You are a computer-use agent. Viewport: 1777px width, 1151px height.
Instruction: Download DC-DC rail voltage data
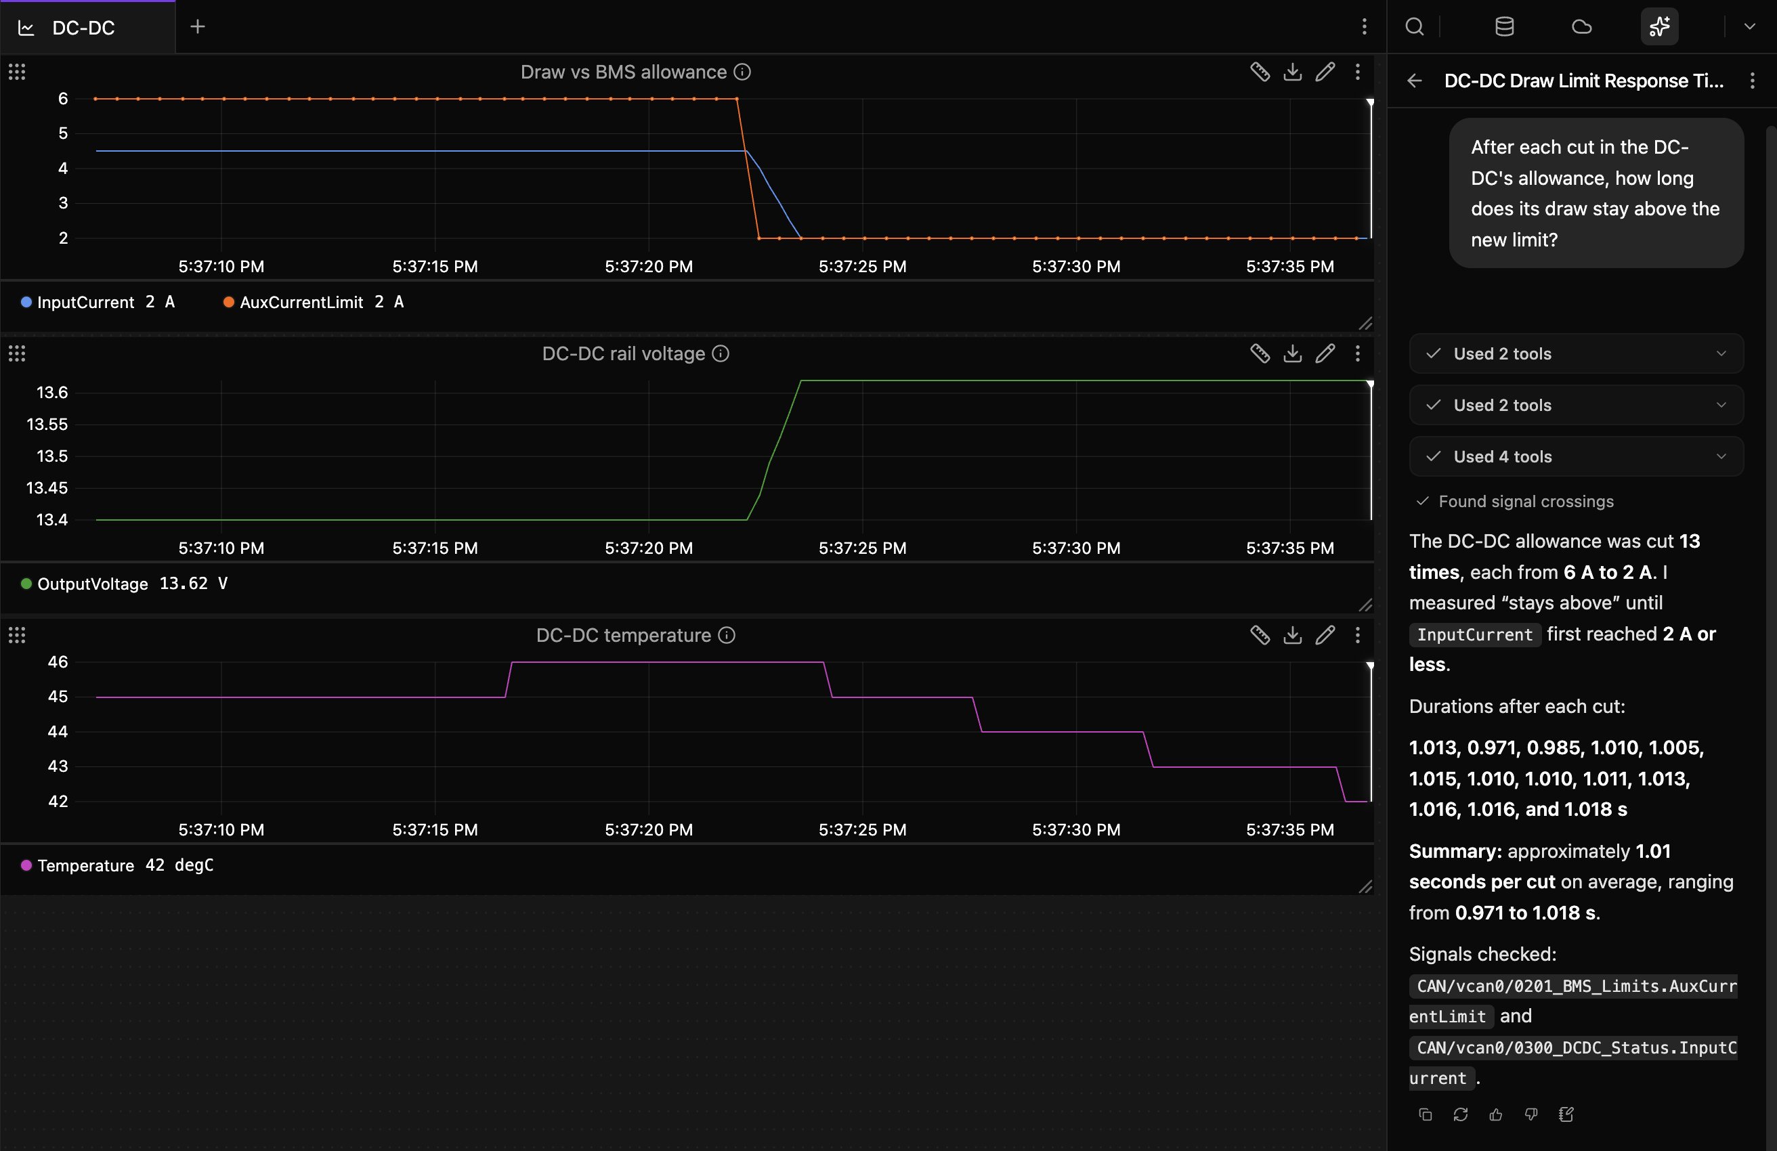1292,353
